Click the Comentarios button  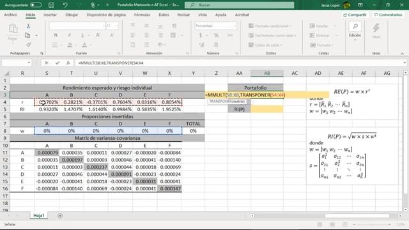click(388, 15)
